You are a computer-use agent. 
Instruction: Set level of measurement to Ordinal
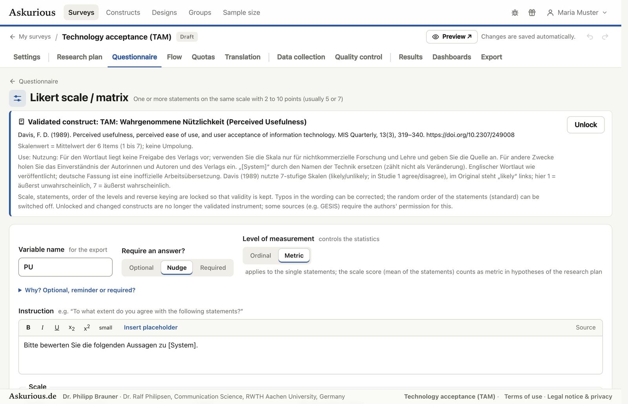(261, 256)
